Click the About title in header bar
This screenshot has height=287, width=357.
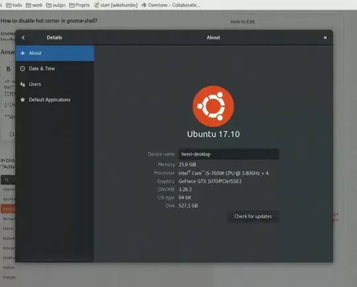click(x=214, y=38)
